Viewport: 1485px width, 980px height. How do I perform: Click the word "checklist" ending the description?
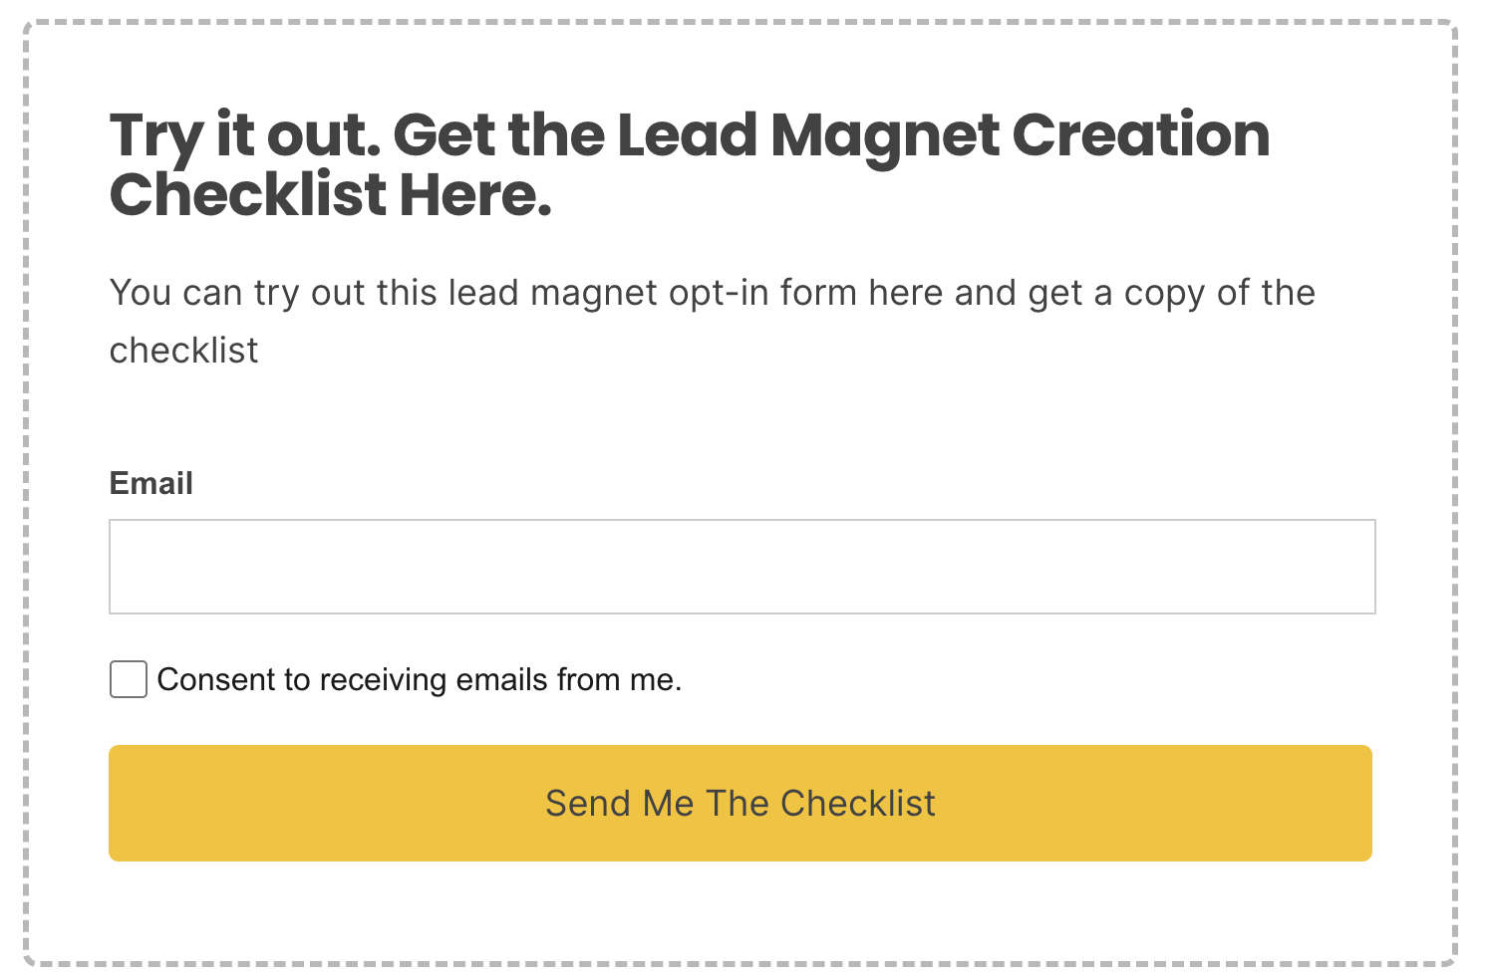[183, 351]
